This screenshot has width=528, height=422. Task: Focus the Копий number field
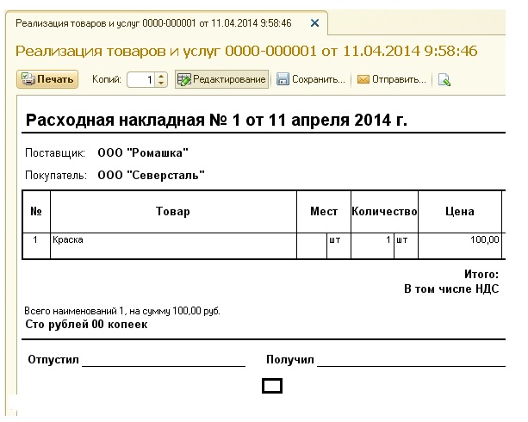pos(141,80)
